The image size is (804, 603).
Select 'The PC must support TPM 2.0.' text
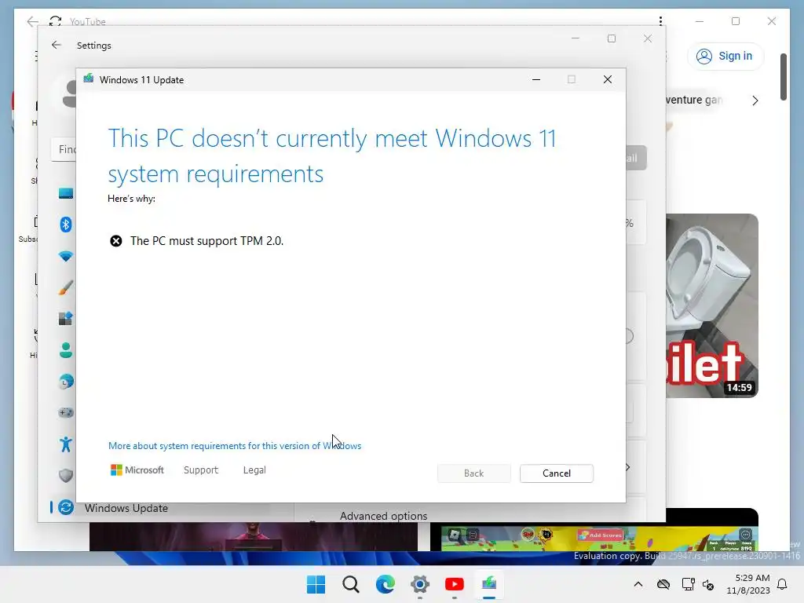pyautogui.click(x=206, y=241)
